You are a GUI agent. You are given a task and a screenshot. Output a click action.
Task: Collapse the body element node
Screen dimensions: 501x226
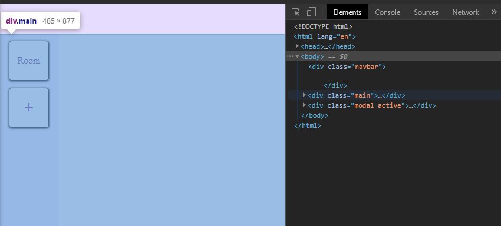pyautogui.click(x=298, y=56)
